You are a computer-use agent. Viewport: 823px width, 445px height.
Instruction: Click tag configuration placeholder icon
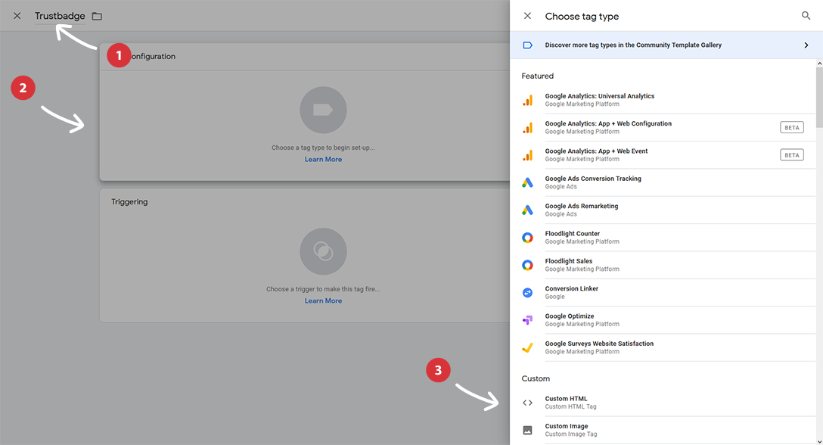point(323,110)
